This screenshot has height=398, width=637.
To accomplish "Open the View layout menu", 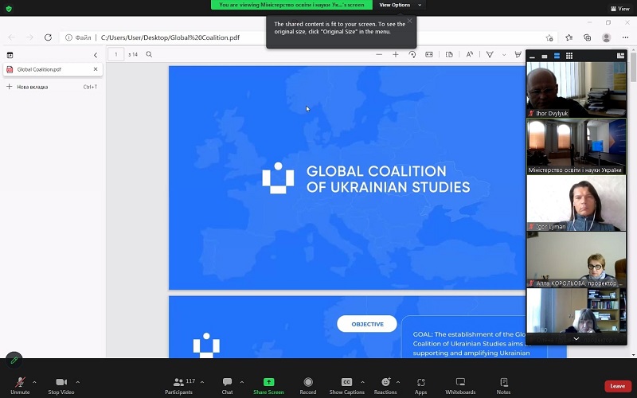I will click(x=620, y=9).
